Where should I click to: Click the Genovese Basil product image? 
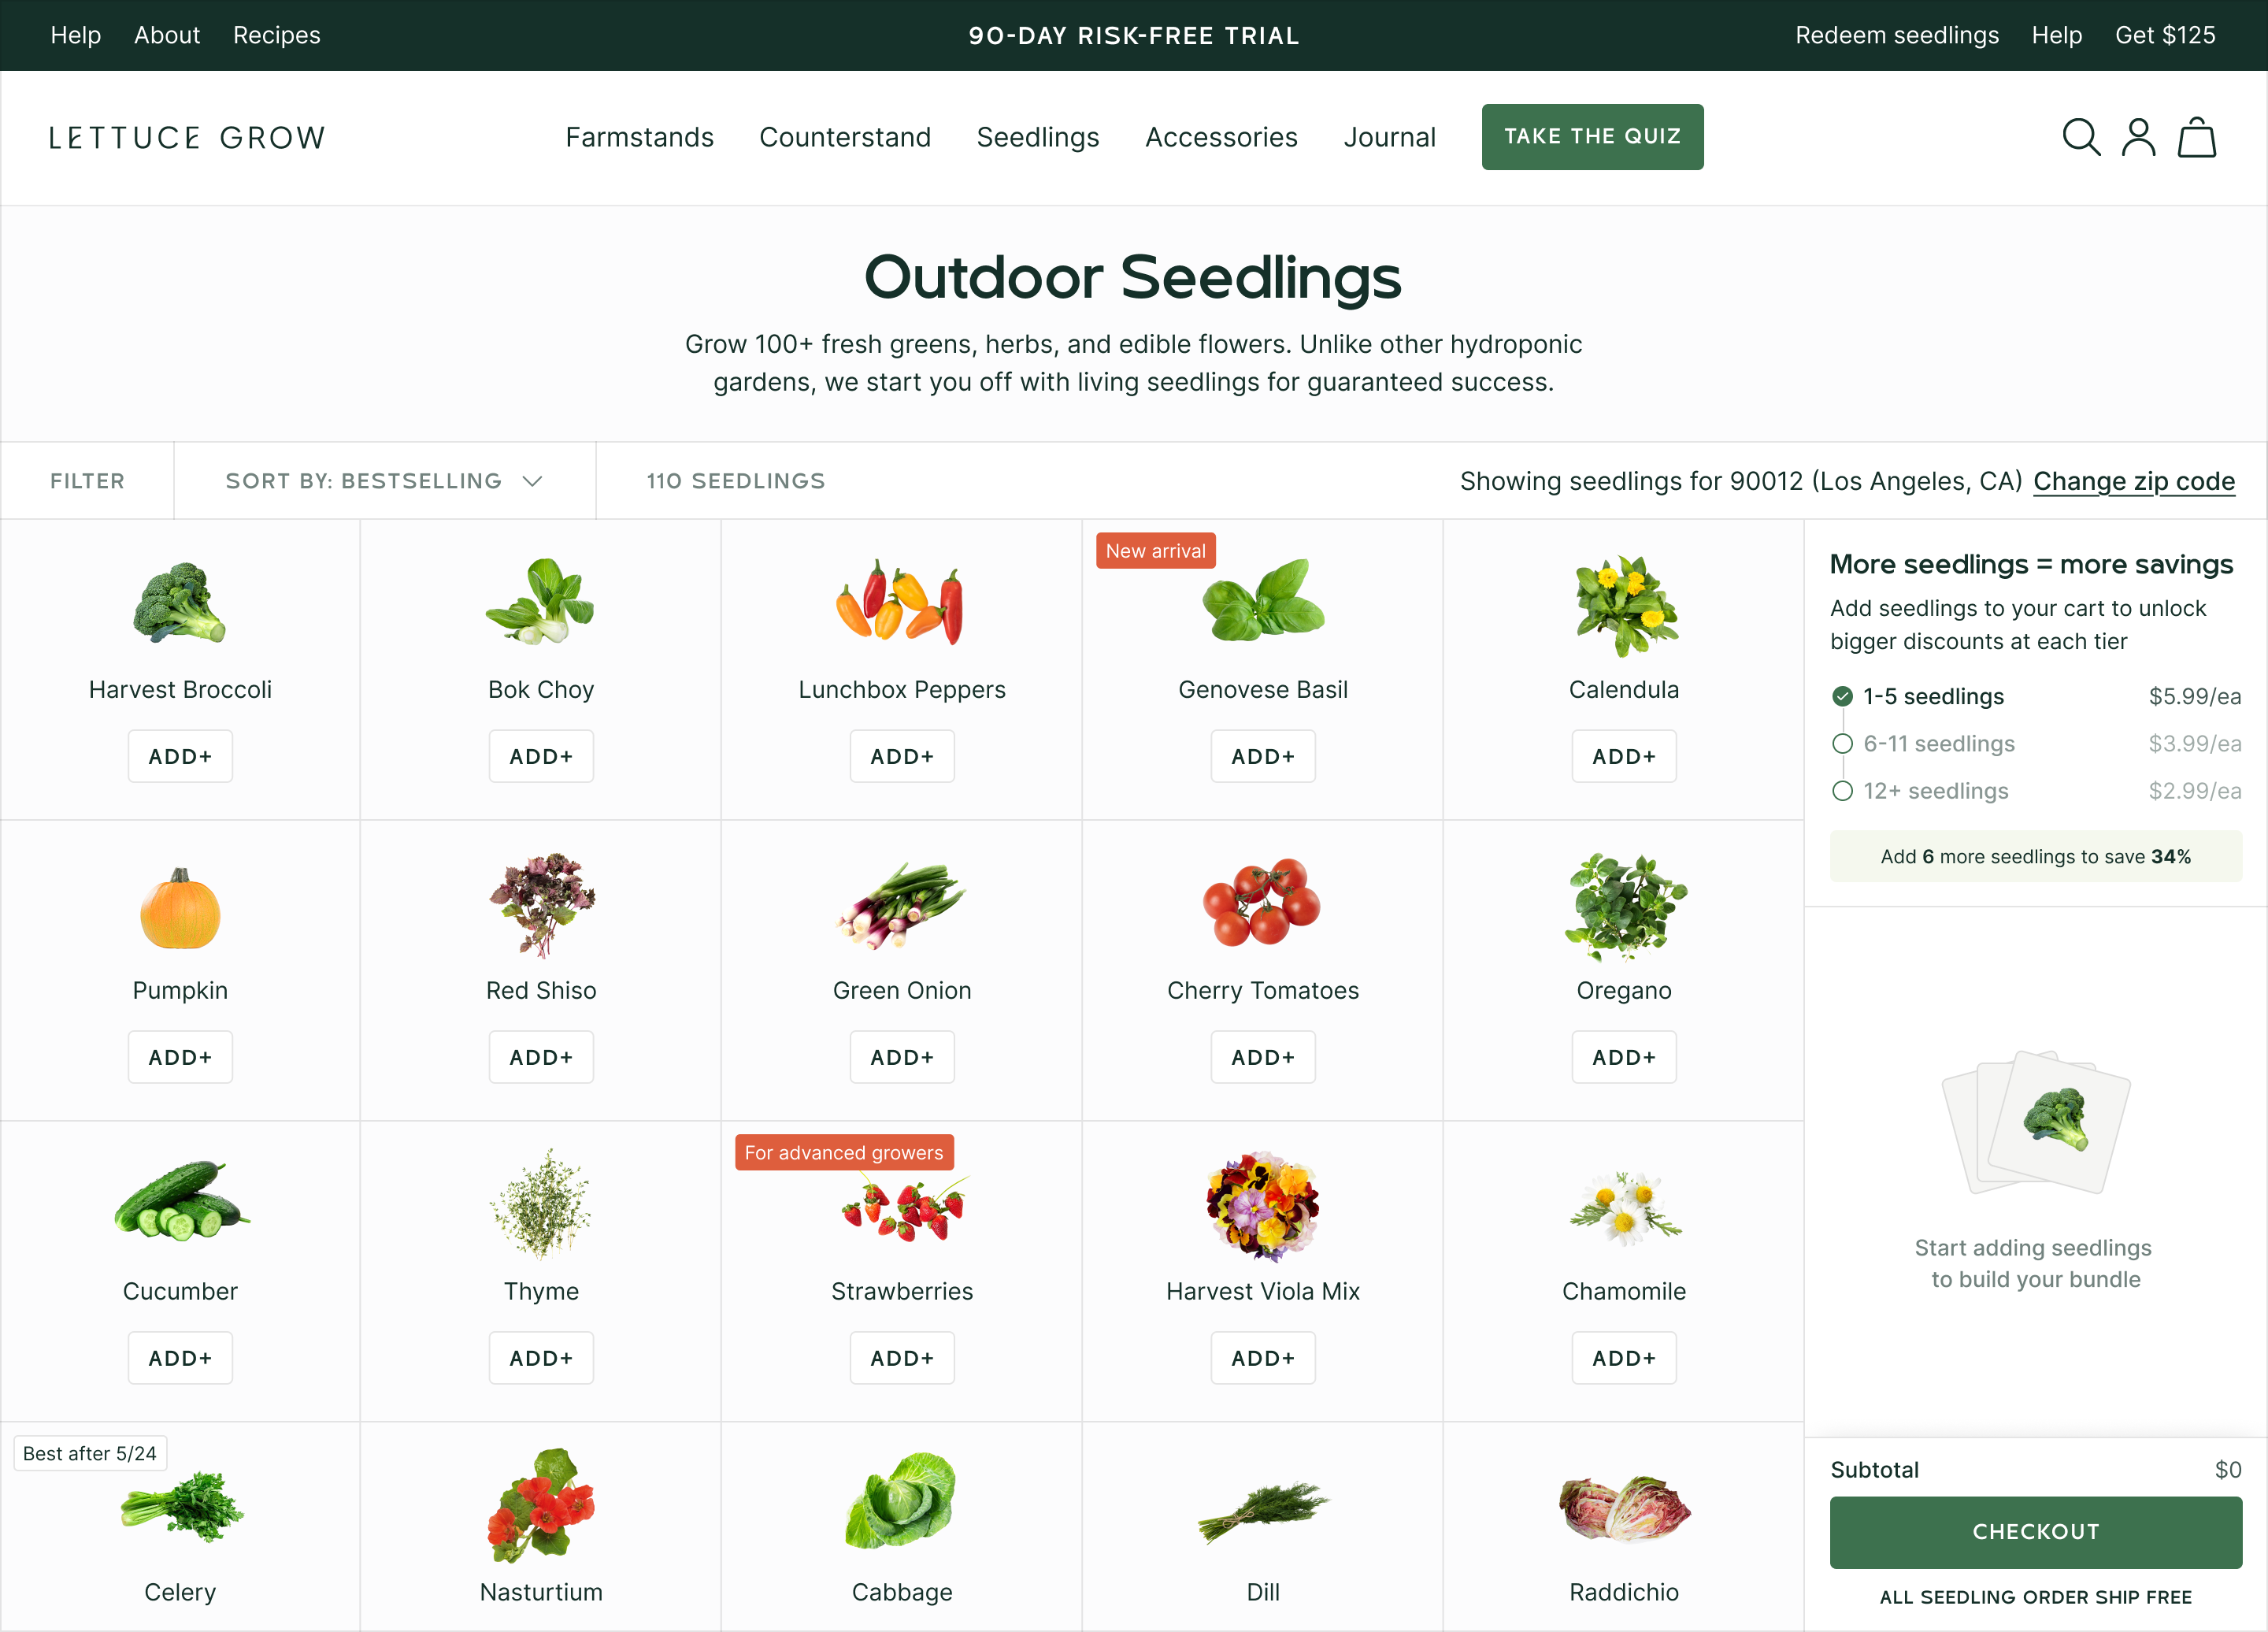[1264, 600]
